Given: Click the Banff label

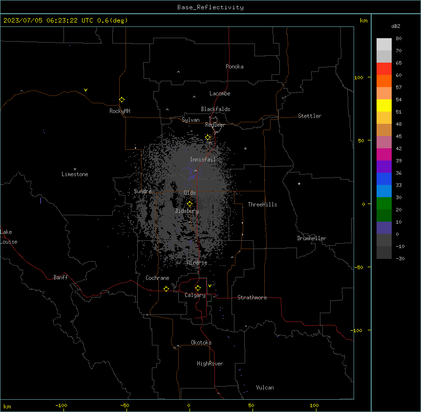Looking at the screenshot, I should pos(61,277).
